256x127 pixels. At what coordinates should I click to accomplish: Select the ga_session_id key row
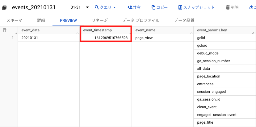click(225, 99)
